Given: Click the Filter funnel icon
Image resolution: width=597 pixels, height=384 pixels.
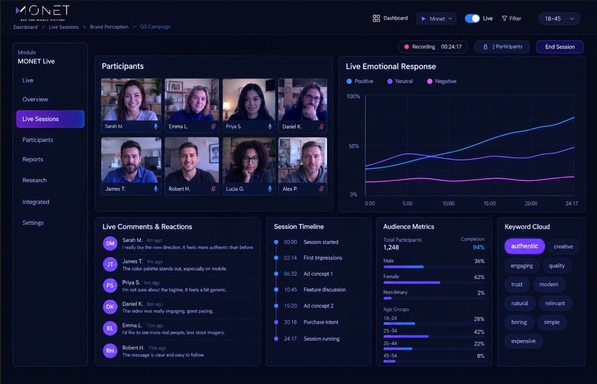Looking at the screenshot, I should [504, 18].
